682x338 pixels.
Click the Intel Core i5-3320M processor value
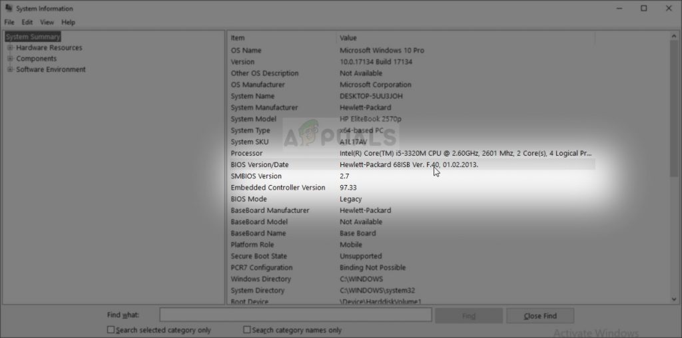click(466, 153)
